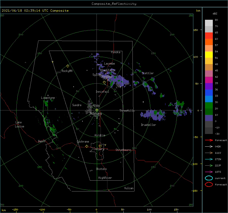
Task: Click the green 22JP arrow icon
Action: 209,165
